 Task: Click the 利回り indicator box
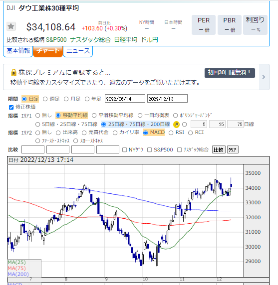pyautogui.click(x=255, y=25)
